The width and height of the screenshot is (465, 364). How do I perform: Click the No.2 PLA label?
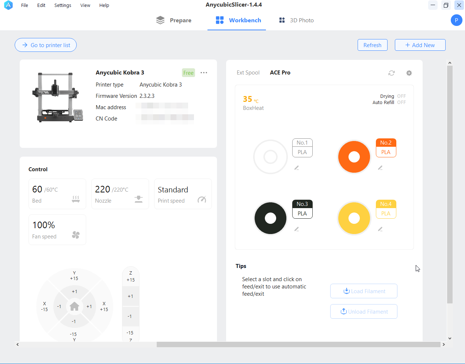coord(386,147)
